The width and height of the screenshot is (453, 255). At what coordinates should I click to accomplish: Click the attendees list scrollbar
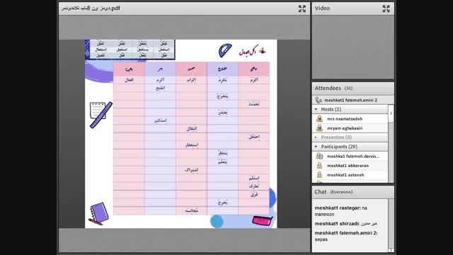[x=391, y=143]
